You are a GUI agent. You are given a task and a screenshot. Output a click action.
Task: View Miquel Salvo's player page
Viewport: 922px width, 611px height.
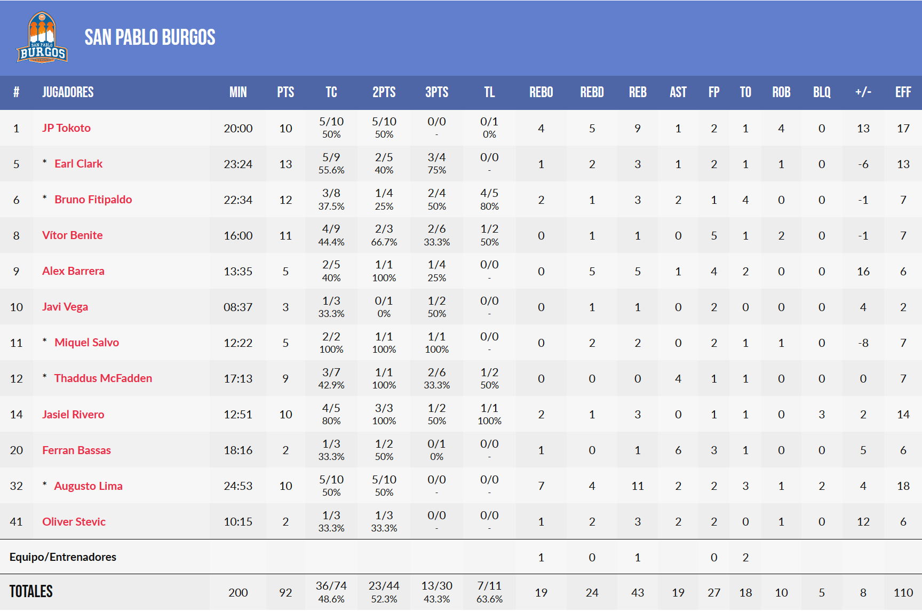pos(86,343)
